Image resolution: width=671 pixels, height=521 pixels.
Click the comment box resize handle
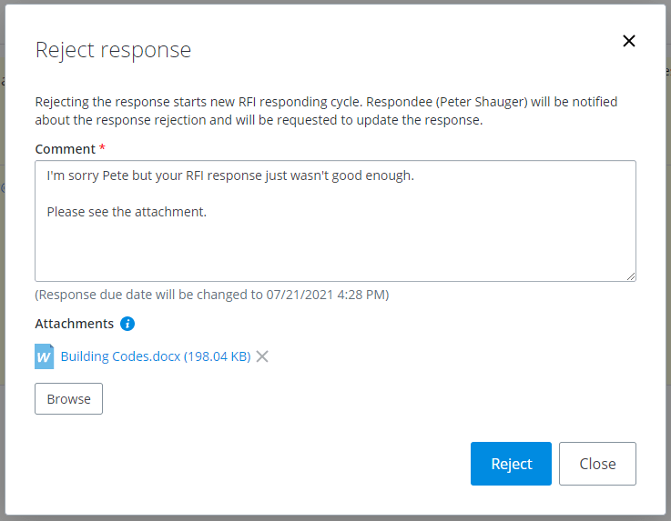coord(630,276)
